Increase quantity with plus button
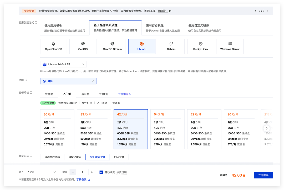This screenshot has height=190, width=284. click(x=92, y=172)
